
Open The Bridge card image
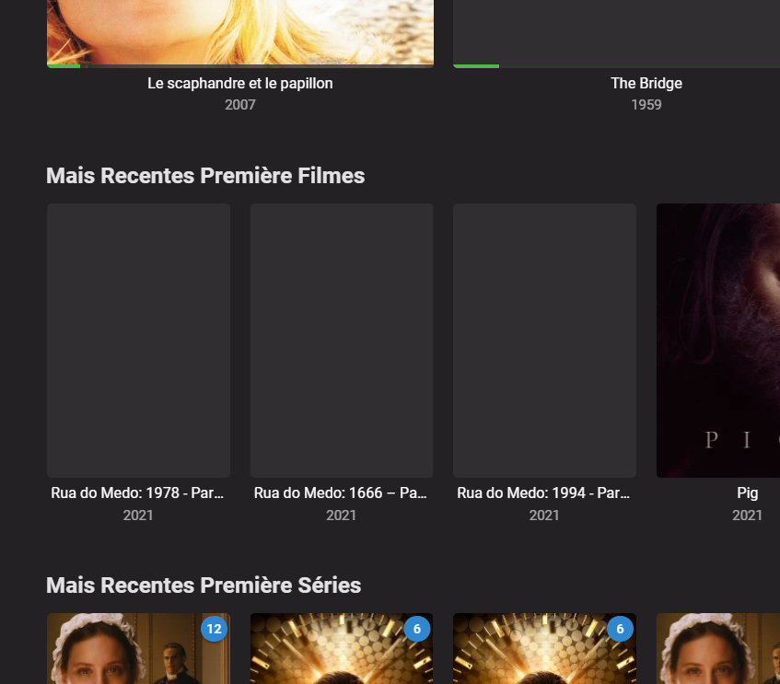click(x=617, y=32)
